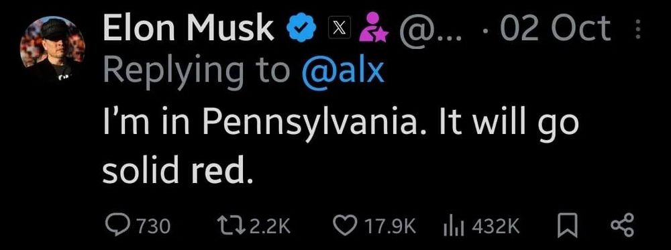Click the truncated @ handle
The height and width of the screenshot is (250, 671).
(x=431, y=30)
